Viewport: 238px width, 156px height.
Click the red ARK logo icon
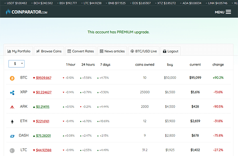click(x=12, y=107)
